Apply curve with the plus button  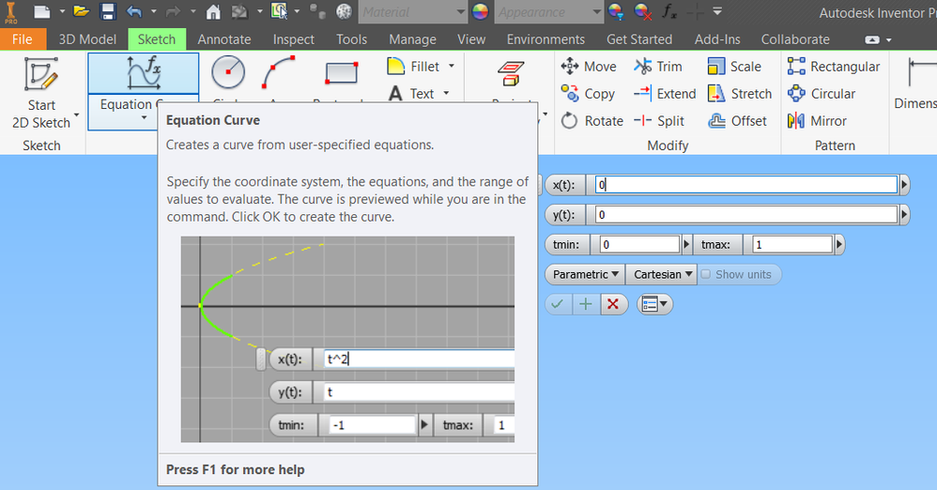coord(586,304)
